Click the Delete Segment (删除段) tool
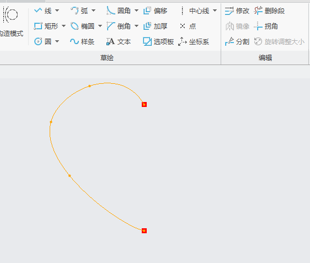The width and height of the screenshot is (310, 263). click(x=269, y=10)
